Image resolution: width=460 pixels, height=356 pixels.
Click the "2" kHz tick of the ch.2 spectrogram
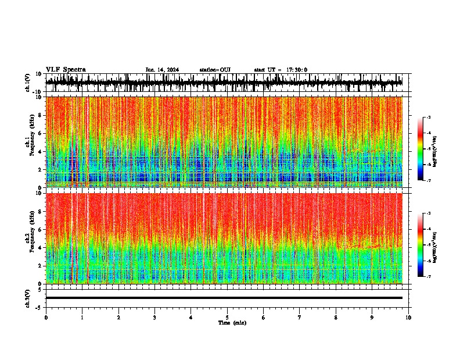point(40,266)
